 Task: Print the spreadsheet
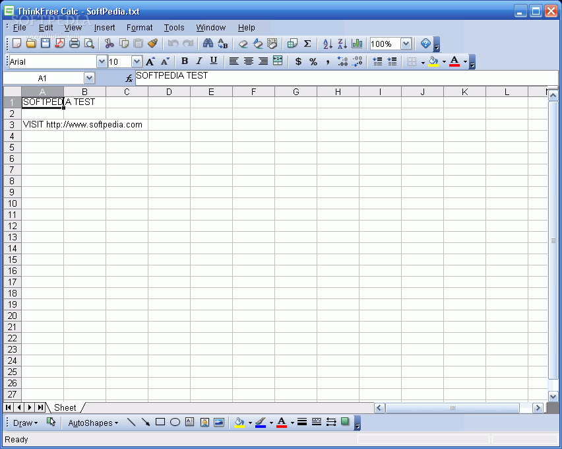75,44
